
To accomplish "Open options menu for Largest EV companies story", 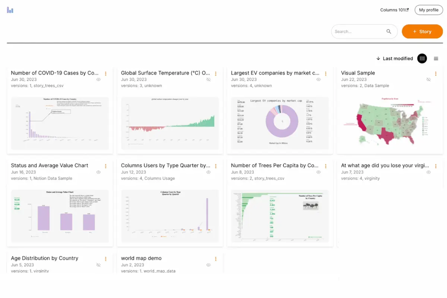I will [326, 74].
